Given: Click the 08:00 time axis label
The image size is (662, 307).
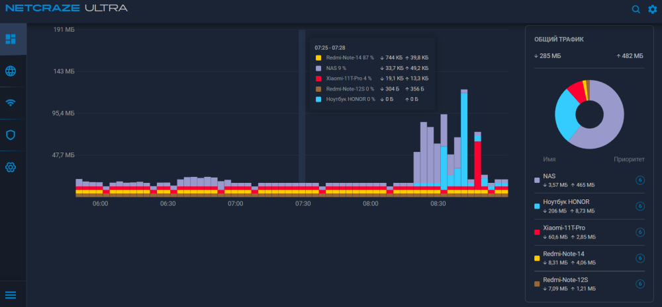Looking at the screenshot, I should [371, 203].
